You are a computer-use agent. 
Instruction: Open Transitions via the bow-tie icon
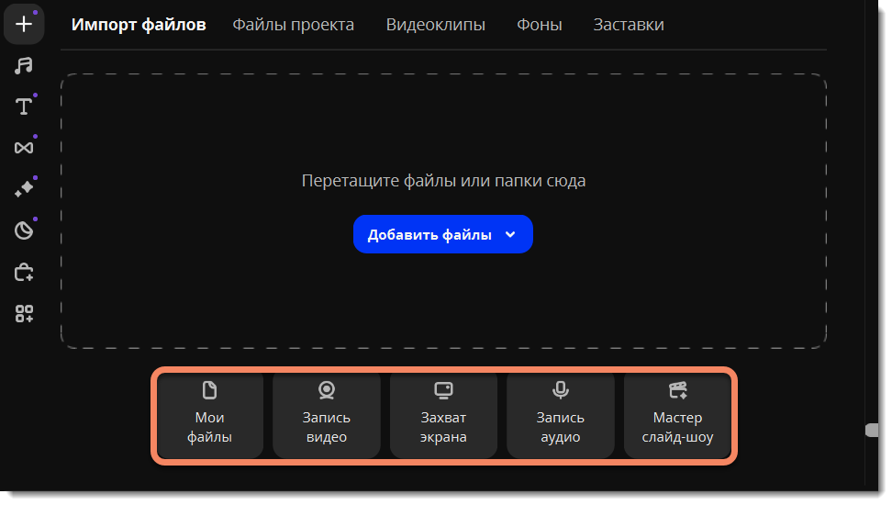point(24,147)
